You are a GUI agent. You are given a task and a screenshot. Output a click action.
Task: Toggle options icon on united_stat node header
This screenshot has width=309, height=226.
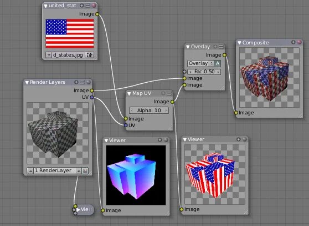click(x=87, y=6)
